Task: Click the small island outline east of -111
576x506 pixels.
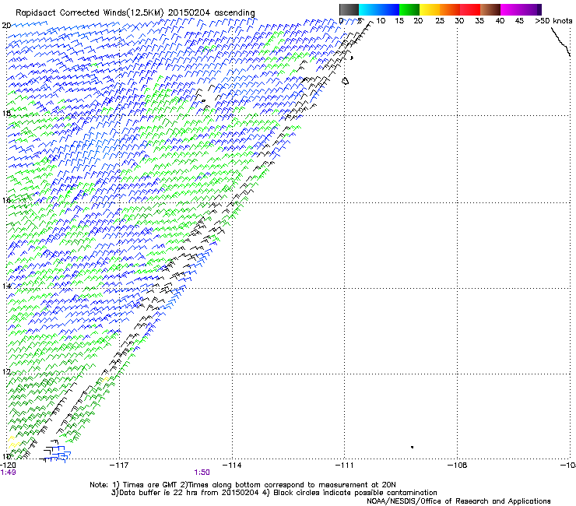Action: click(346, 81)
